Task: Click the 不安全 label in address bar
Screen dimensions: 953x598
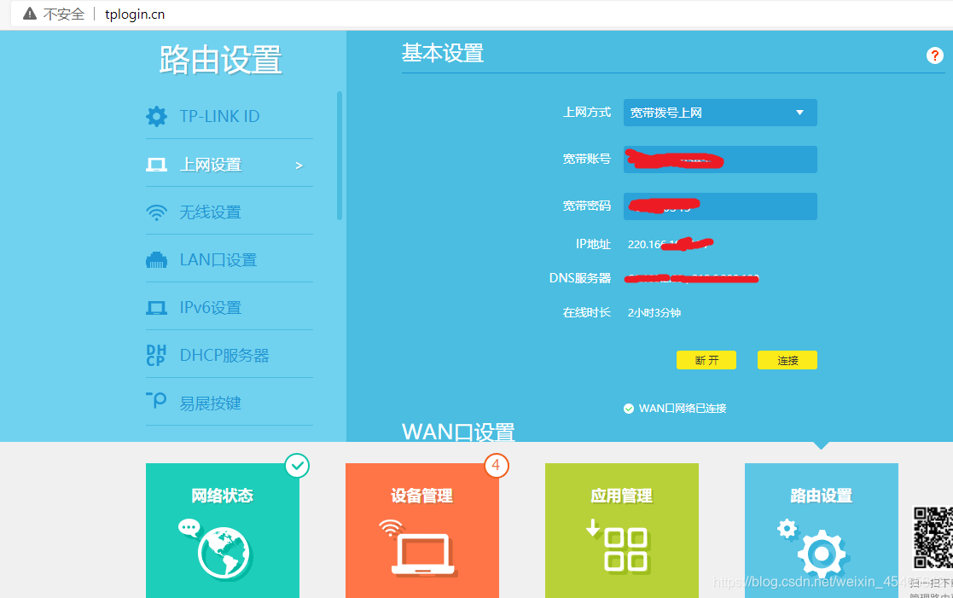Action: (64, 14)
